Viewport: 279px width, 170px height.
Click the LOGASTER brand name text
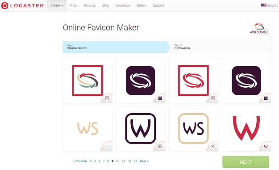point(27,5)
